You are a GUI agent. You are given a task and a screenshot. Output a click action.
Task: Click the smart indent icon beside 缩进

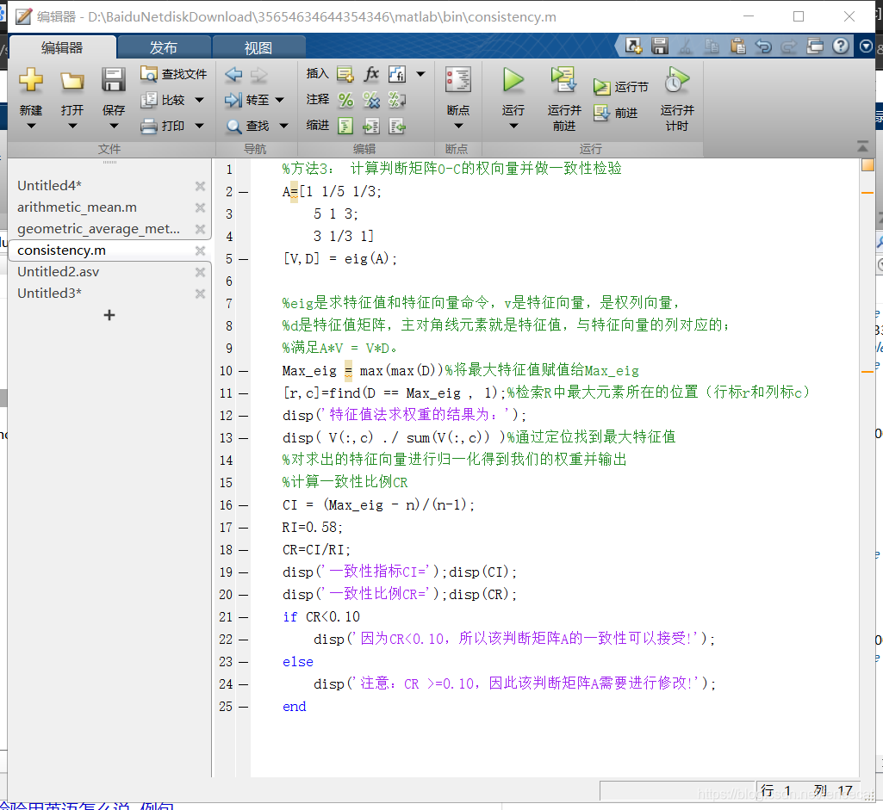[345, 126]
